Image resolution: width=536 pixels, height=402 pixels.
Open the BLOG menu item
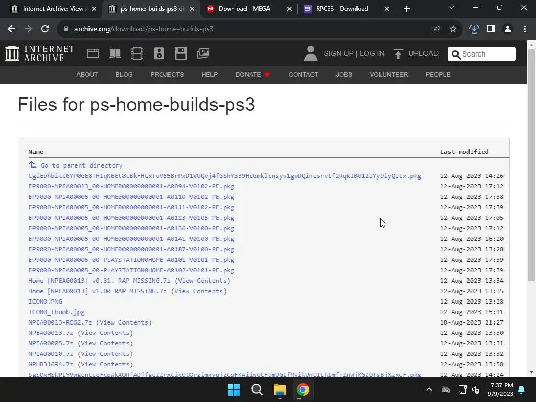point(124,74)
